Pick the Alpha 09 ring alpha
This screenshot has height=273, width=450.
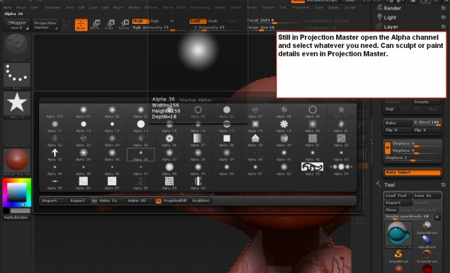point(312,112)
